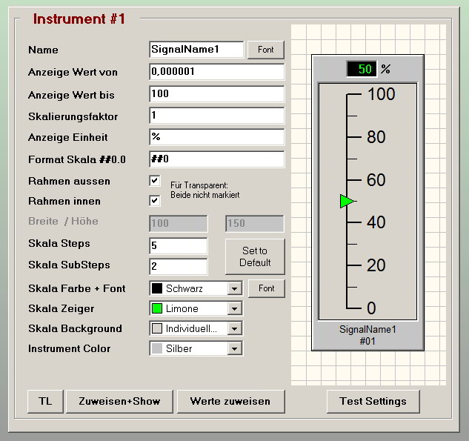The width and height of the screenshot is (469, 441).
Task: Click the 60 label on the preview scale
Action: [376, 180]
